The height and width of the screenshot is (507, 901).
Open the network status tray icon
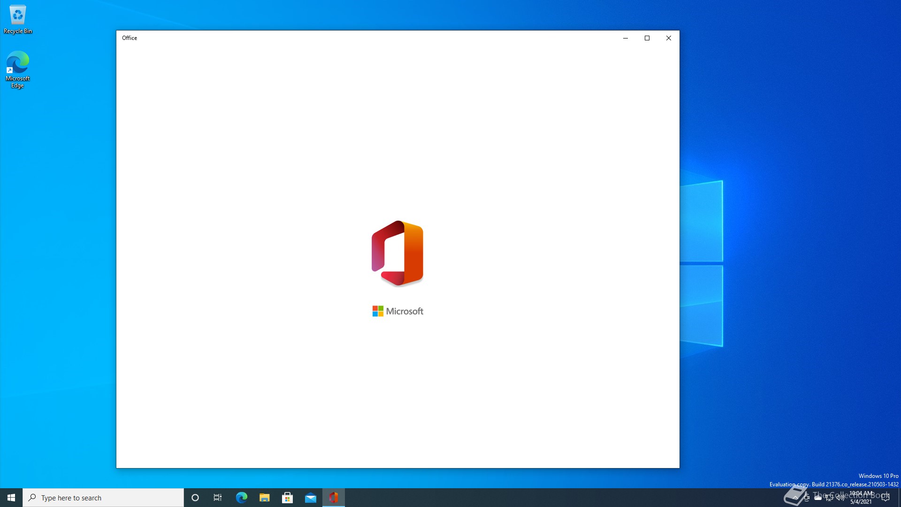click(x=829, y=498)
